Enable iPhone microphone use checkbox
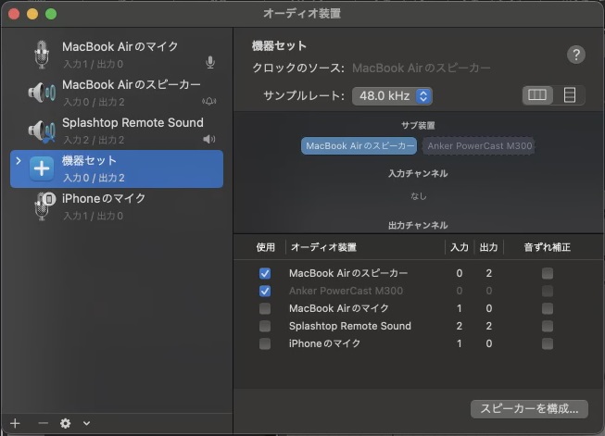The height and width of the screenshot is (436, 605). [x=265, y=343]
